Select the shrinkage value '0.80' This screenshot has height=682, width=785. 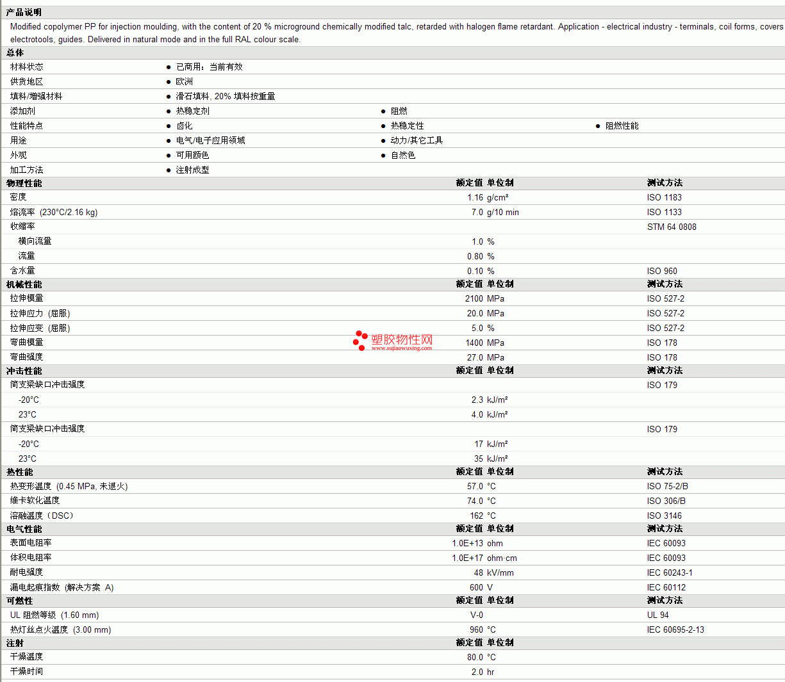click(x=475, y=256)
